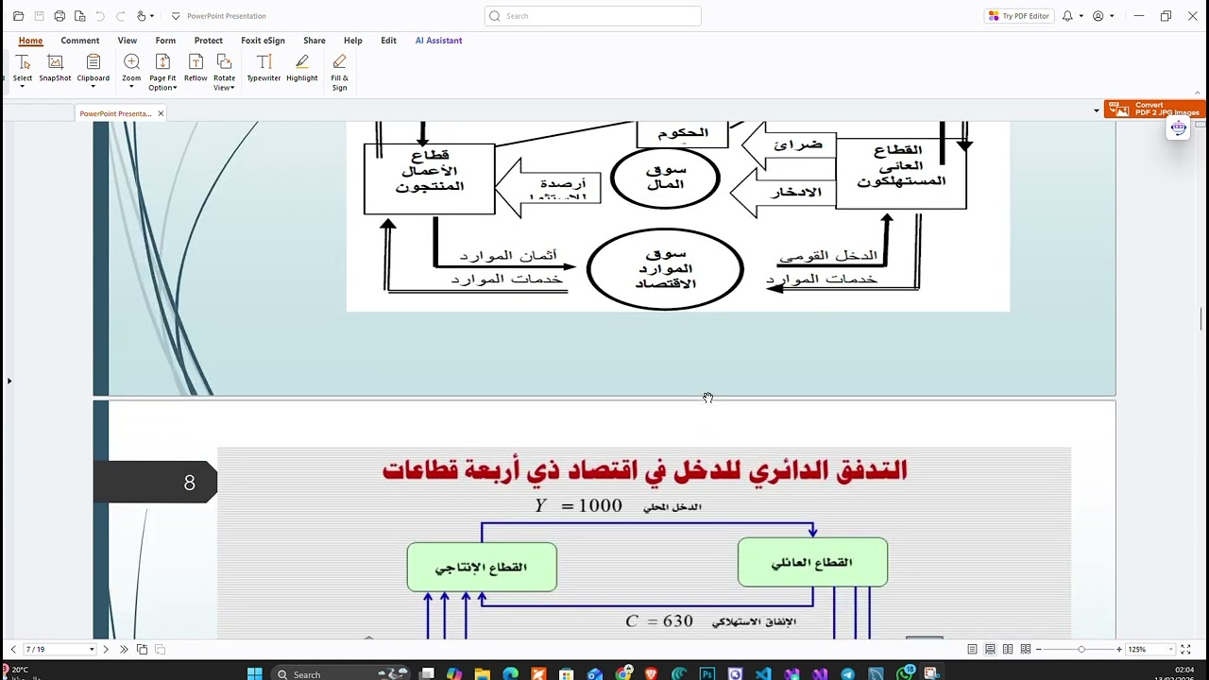Image resolution: width=1209 pixels, height=680 pixels.
Task: Click the Print icon in quick access toolbar
Action: tap(60, 16)
